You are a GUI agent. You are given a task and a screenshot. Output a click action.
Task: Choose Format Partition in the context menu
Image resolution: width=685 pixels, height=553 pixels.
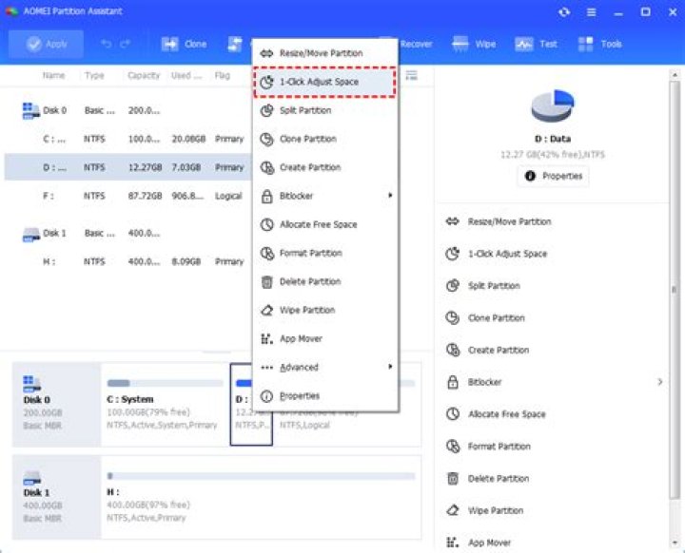pos(310,253)
